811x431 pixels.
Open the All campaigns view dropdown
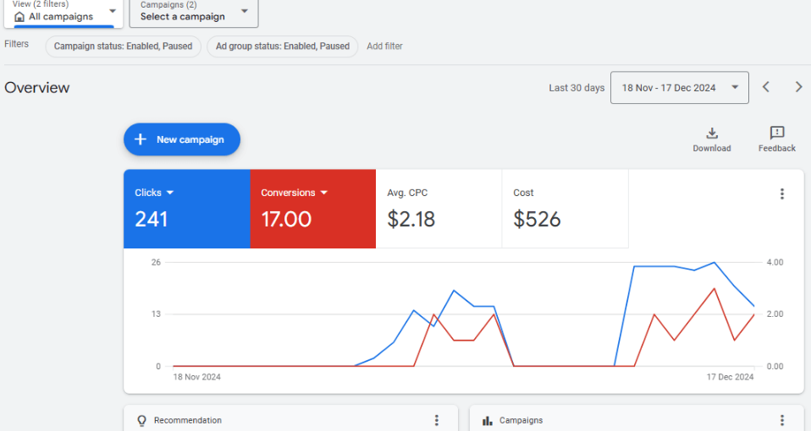tap(63, 13)
